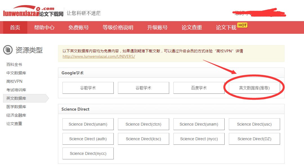Choose 高校VPN in the left sidebar
Screen dimensions: 304x165
14,81
